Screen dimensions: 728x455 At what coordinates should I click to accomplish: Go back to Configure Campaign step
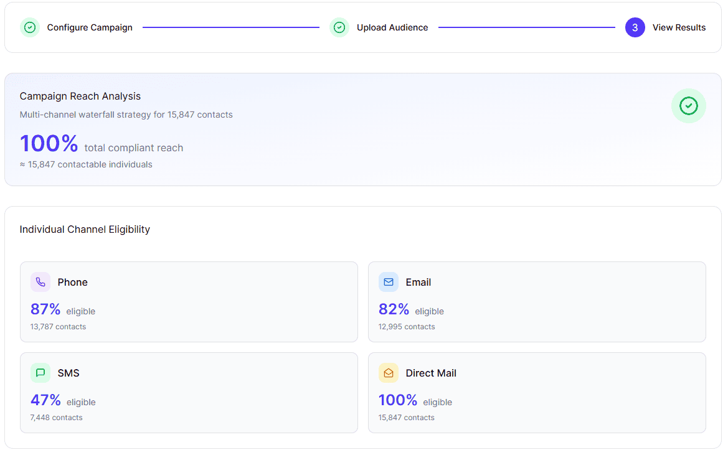[90, 27]
